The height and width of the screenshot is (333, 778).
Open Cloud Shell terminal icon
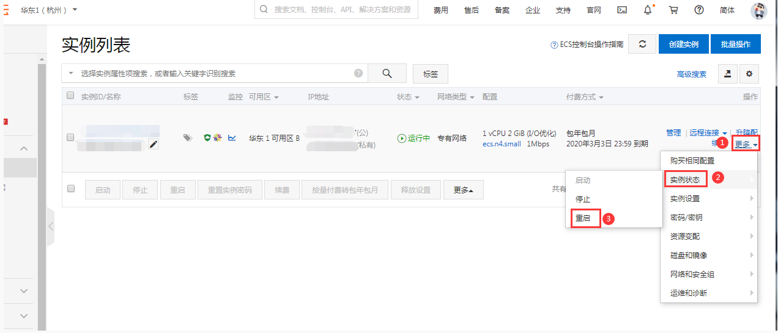(622, 10)
